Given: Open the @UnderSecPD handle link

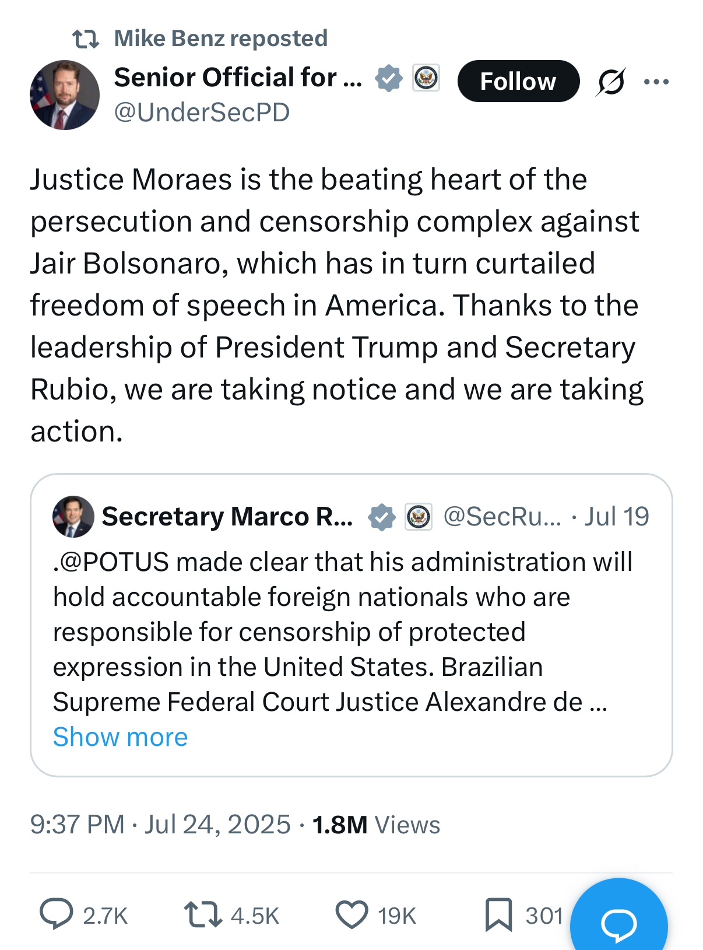Looking at the screenshot, I should 202,113.
